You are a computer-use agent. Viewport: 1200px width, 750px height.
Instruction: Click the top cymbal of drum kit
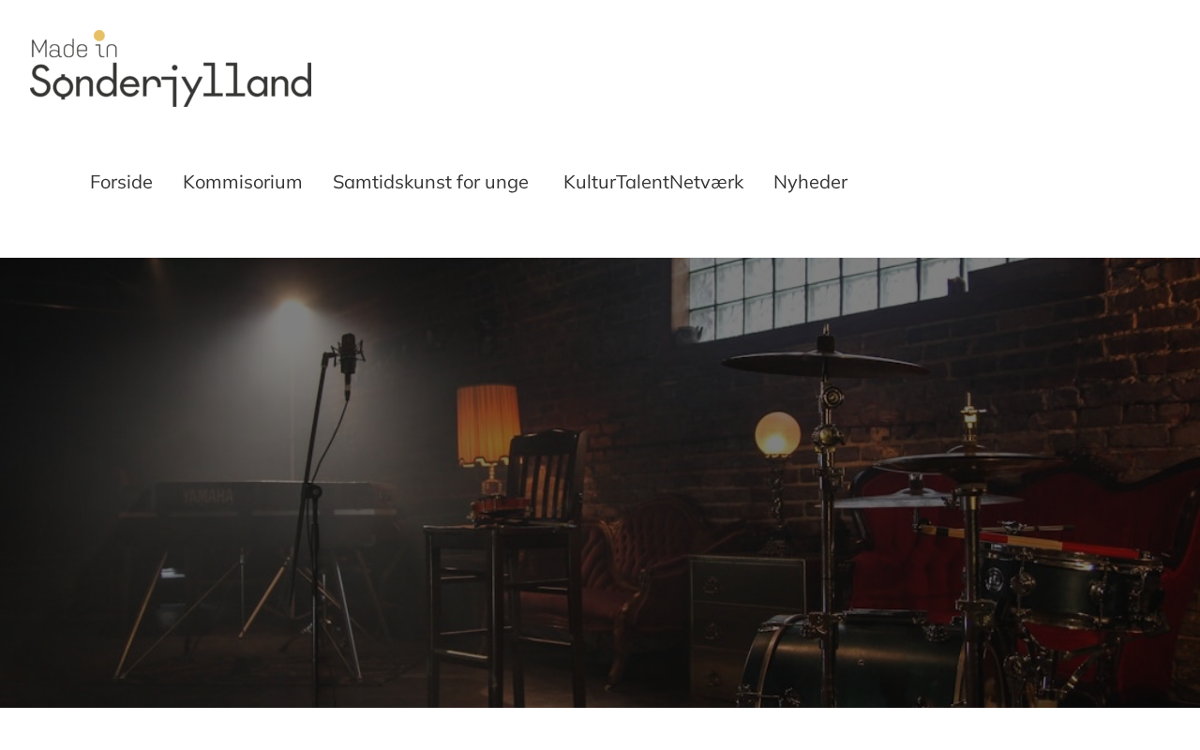pyautogui.click(x=825, y=364)
